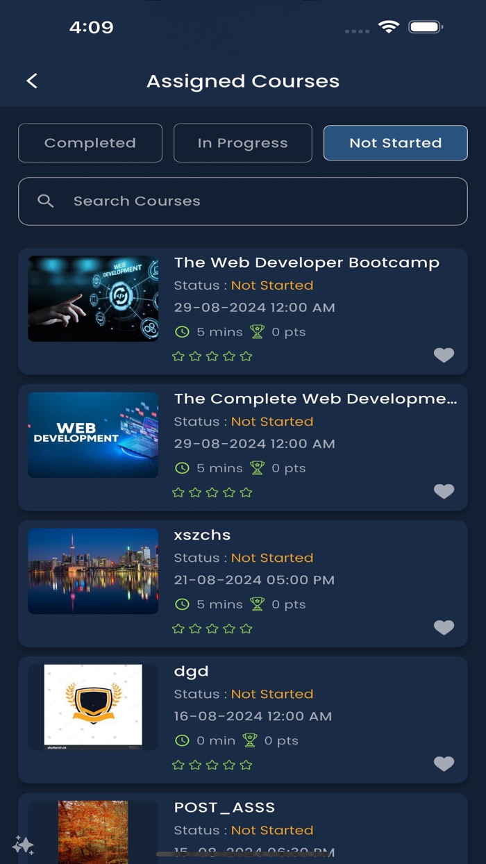Click clock icon on xszchs card
486x864 pixels.
click(182, 604)
